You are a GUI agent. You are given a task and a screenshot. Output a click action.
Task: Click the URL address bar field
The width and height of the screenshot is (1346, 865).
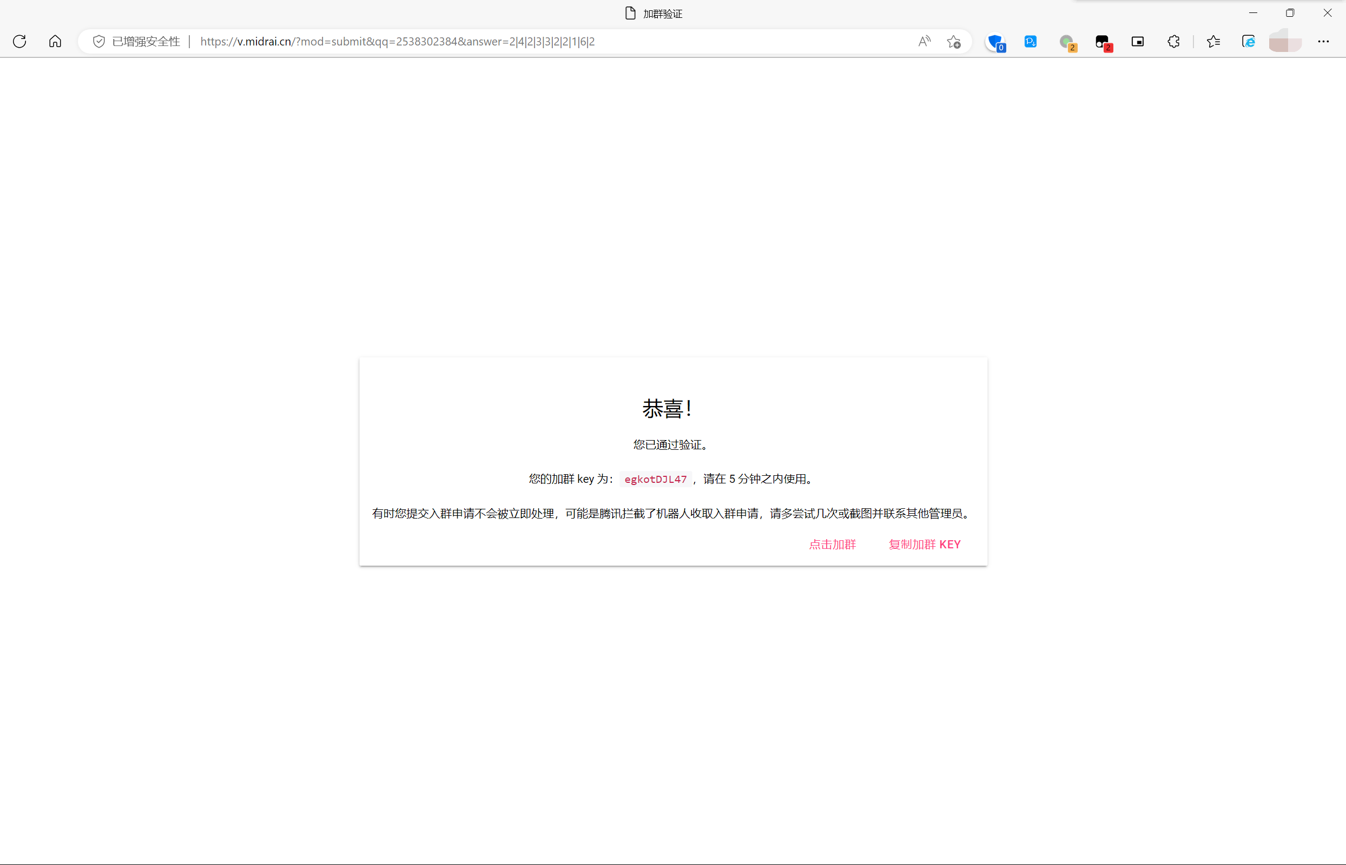(x=525, y=42)
